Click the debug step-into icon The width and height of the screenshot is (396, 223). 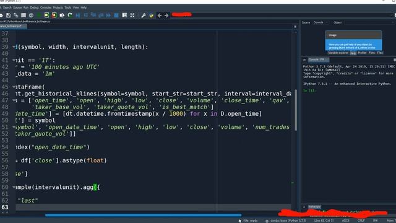tap(93, 15)
